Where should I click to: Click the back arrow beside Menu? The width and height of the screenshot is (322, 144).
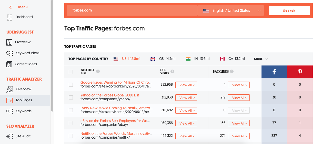[10, 7]
